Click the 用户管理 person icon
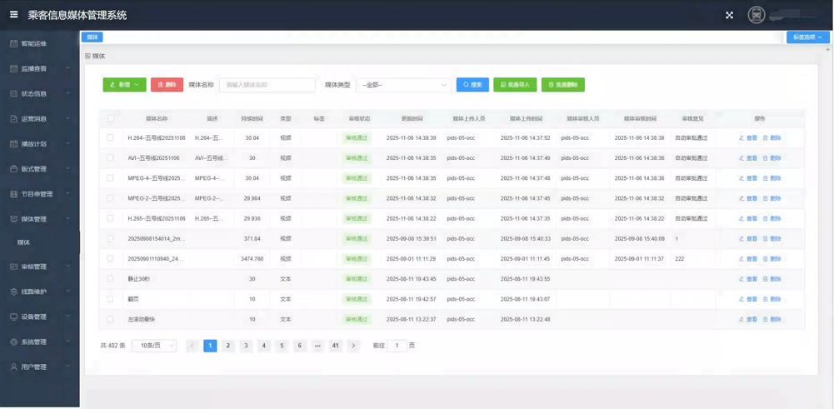 13,367
